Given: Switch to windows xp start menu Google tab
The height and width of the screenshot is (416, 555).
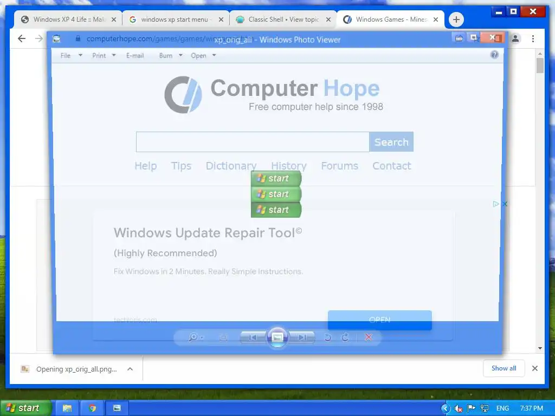Looking at the screenshot, I should click(176, 19).
